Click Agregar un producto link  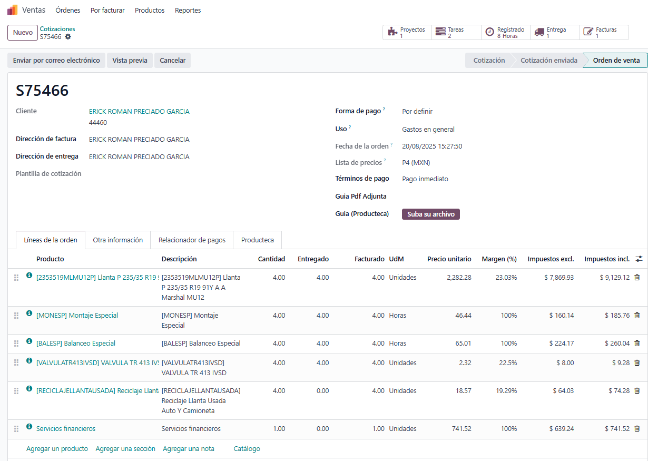57,449
